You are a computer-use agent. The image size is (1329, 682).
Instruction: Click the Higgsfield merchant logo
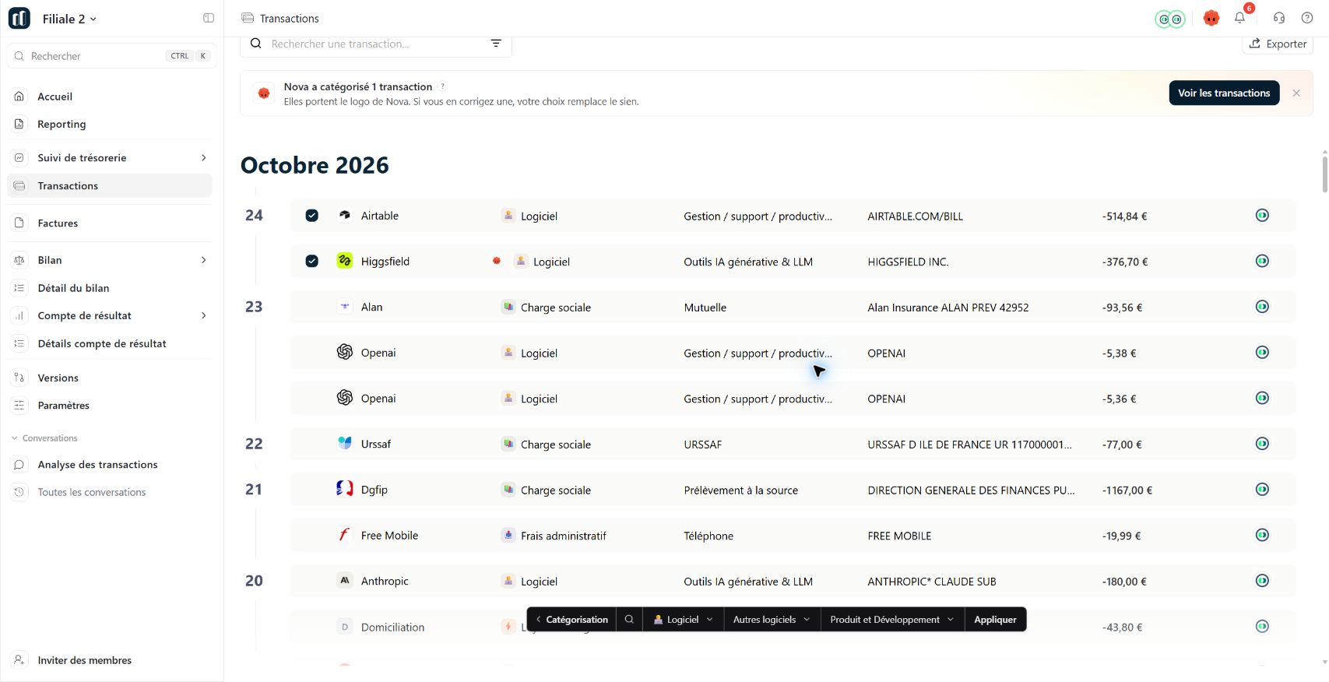pos(344,261)
